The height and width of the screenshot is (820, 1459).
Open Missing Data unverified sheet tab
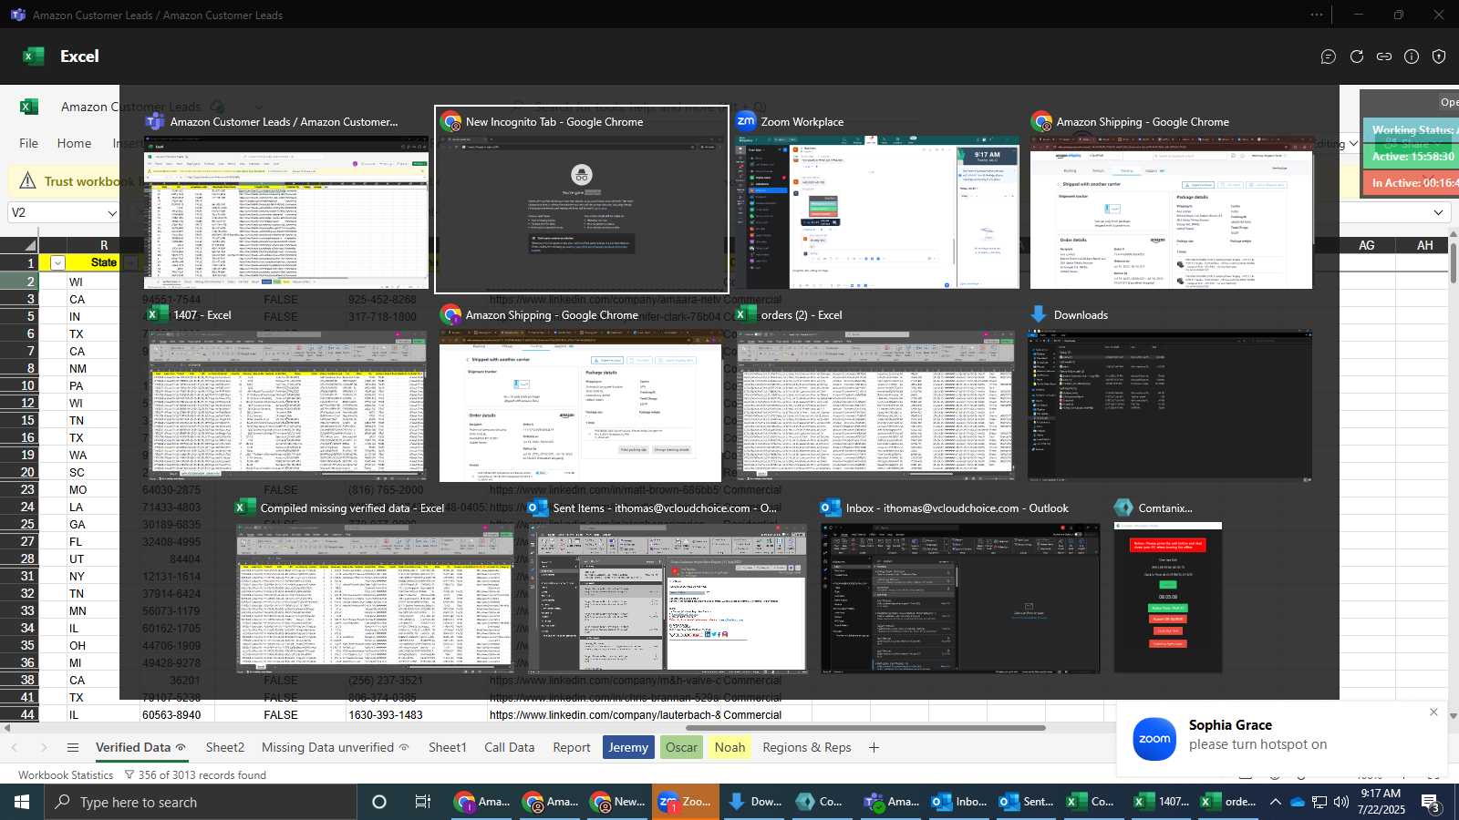tap(336, 747)
